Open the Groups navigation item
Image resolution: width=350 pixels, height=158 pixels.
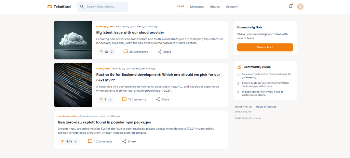tap(215, 6)
